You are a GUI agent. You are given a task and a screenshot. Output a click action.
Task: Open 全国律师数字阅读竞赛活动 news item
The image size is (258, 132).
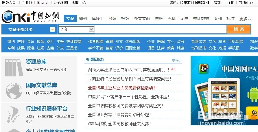[119, 115]
